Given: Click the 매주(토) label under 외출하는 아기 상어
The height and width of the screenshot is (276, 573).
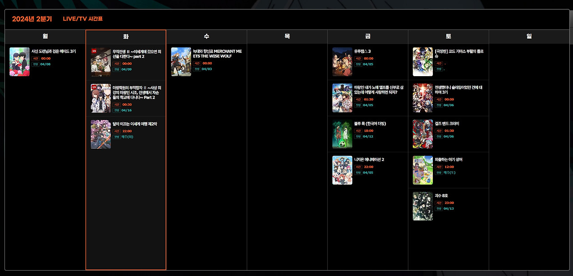Looking at the screenshot, I should 450,172.
